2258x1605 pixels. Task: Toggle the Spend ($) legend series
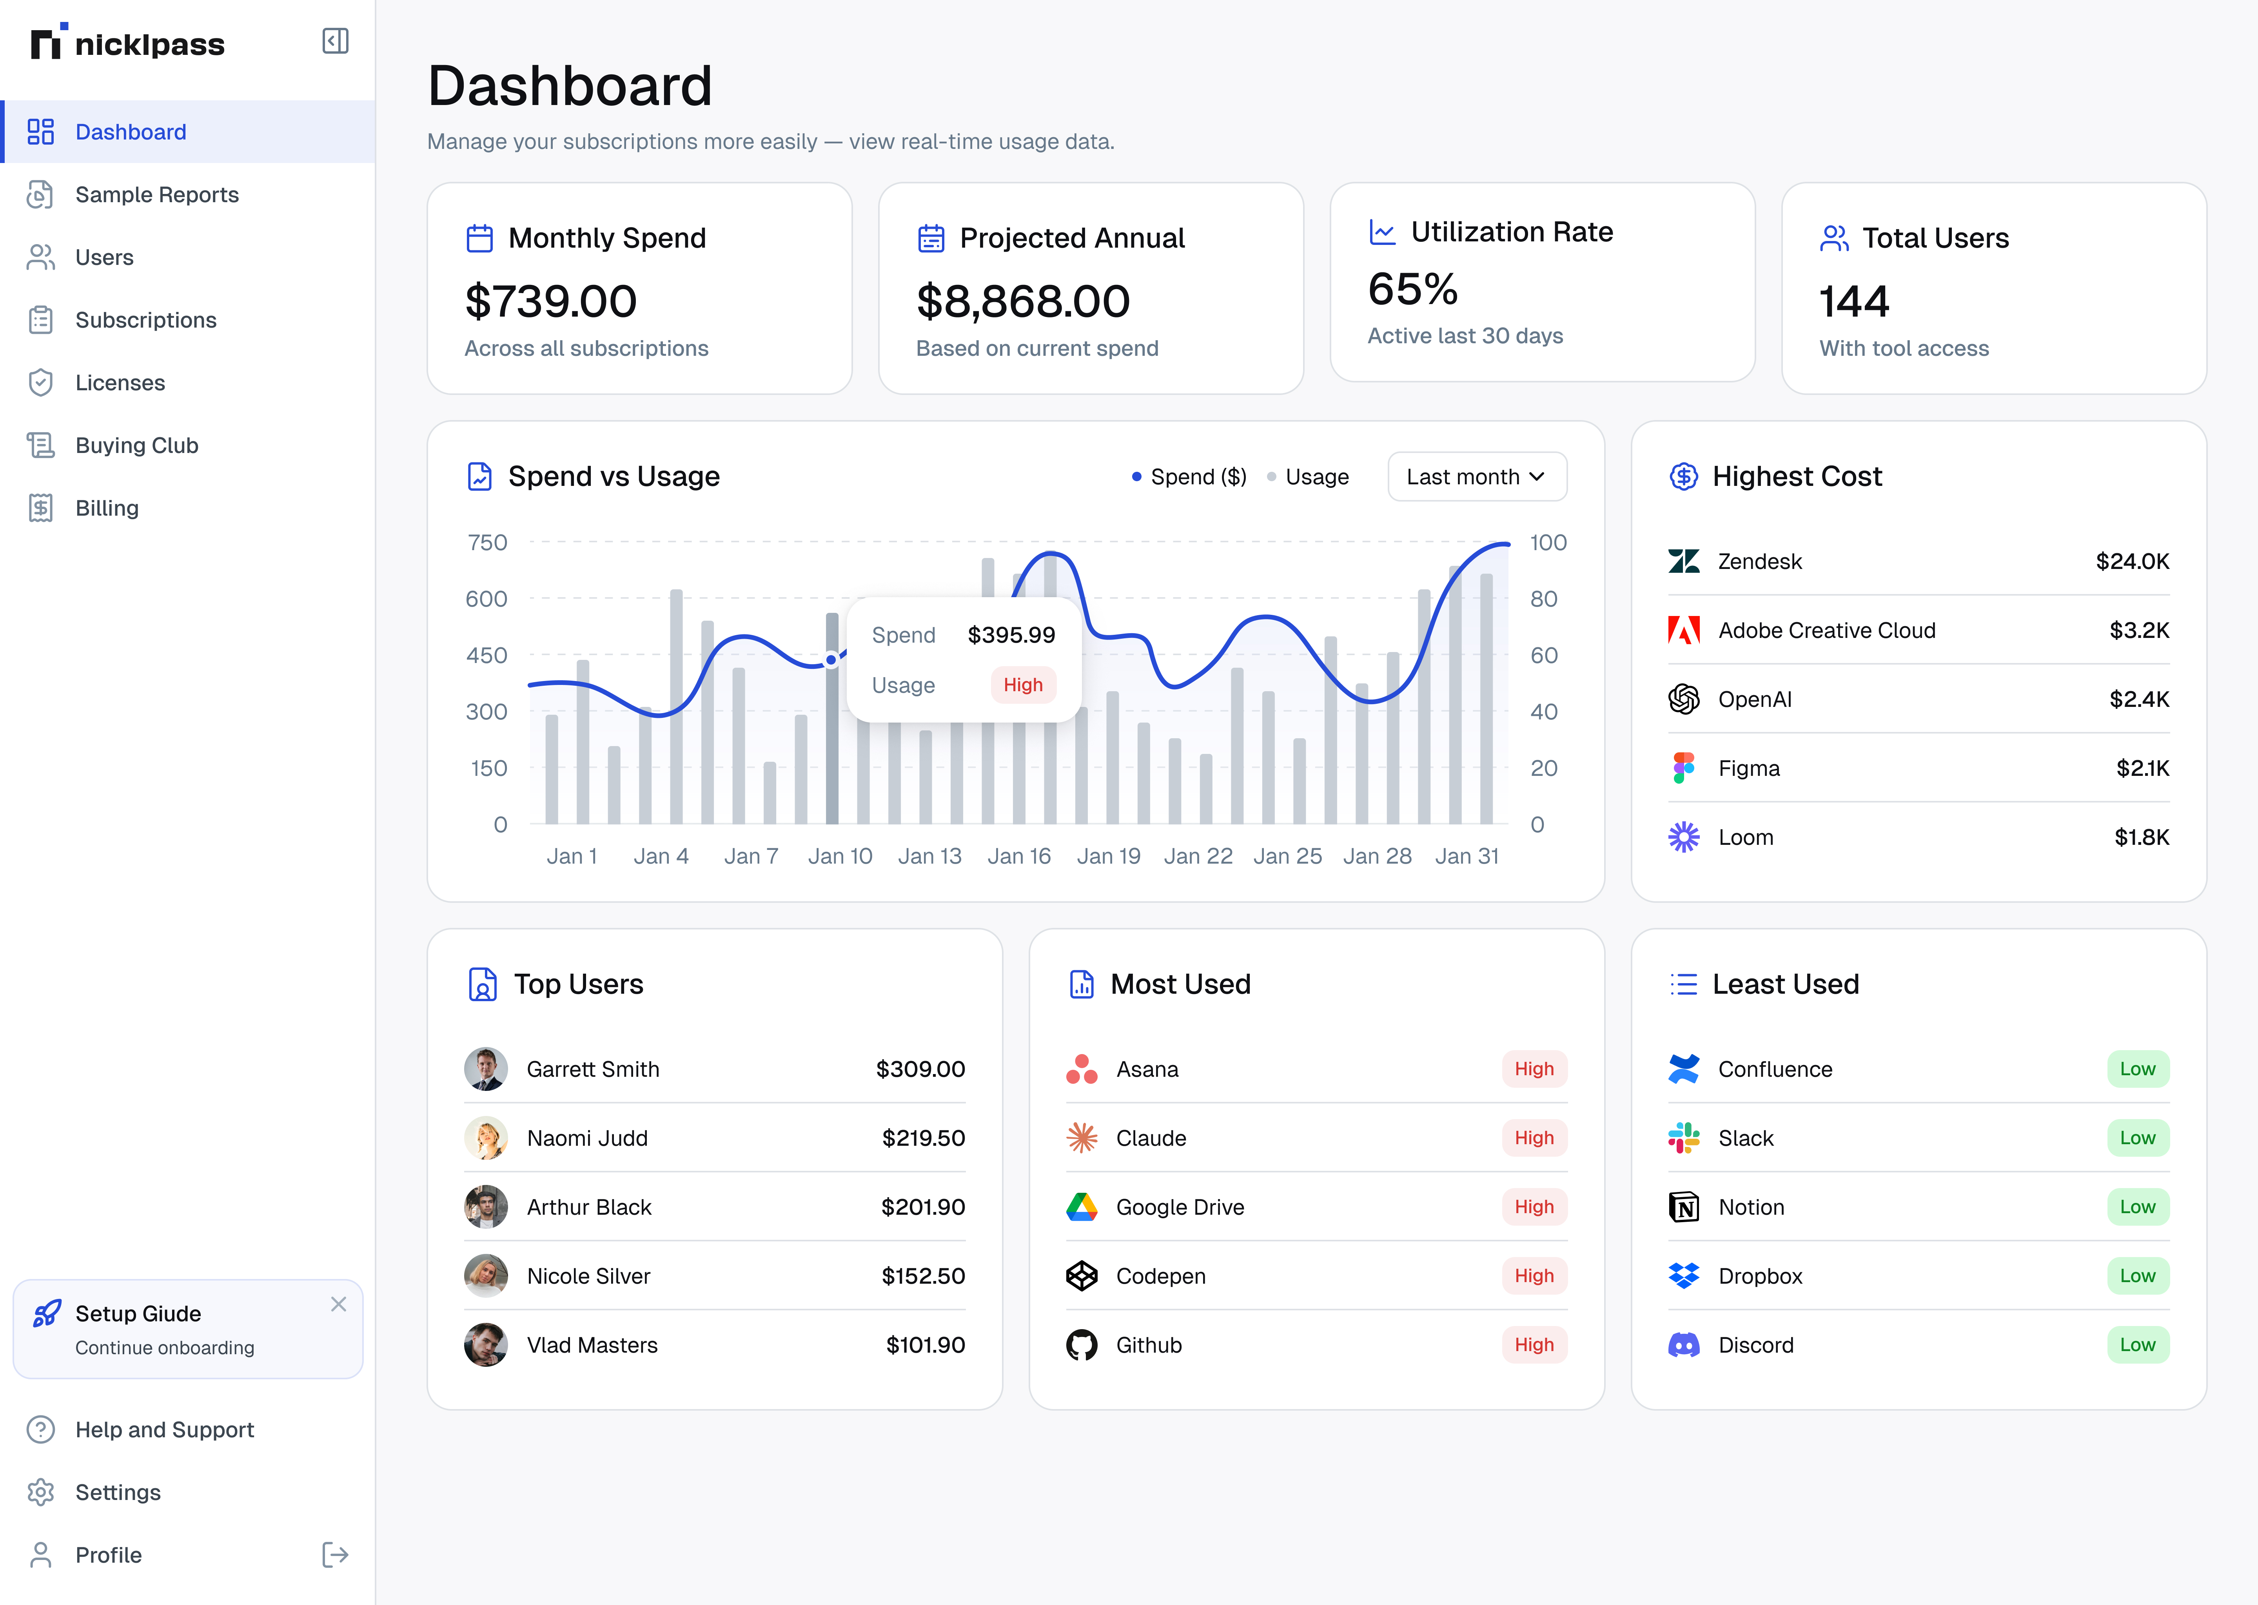[1189, 477]
